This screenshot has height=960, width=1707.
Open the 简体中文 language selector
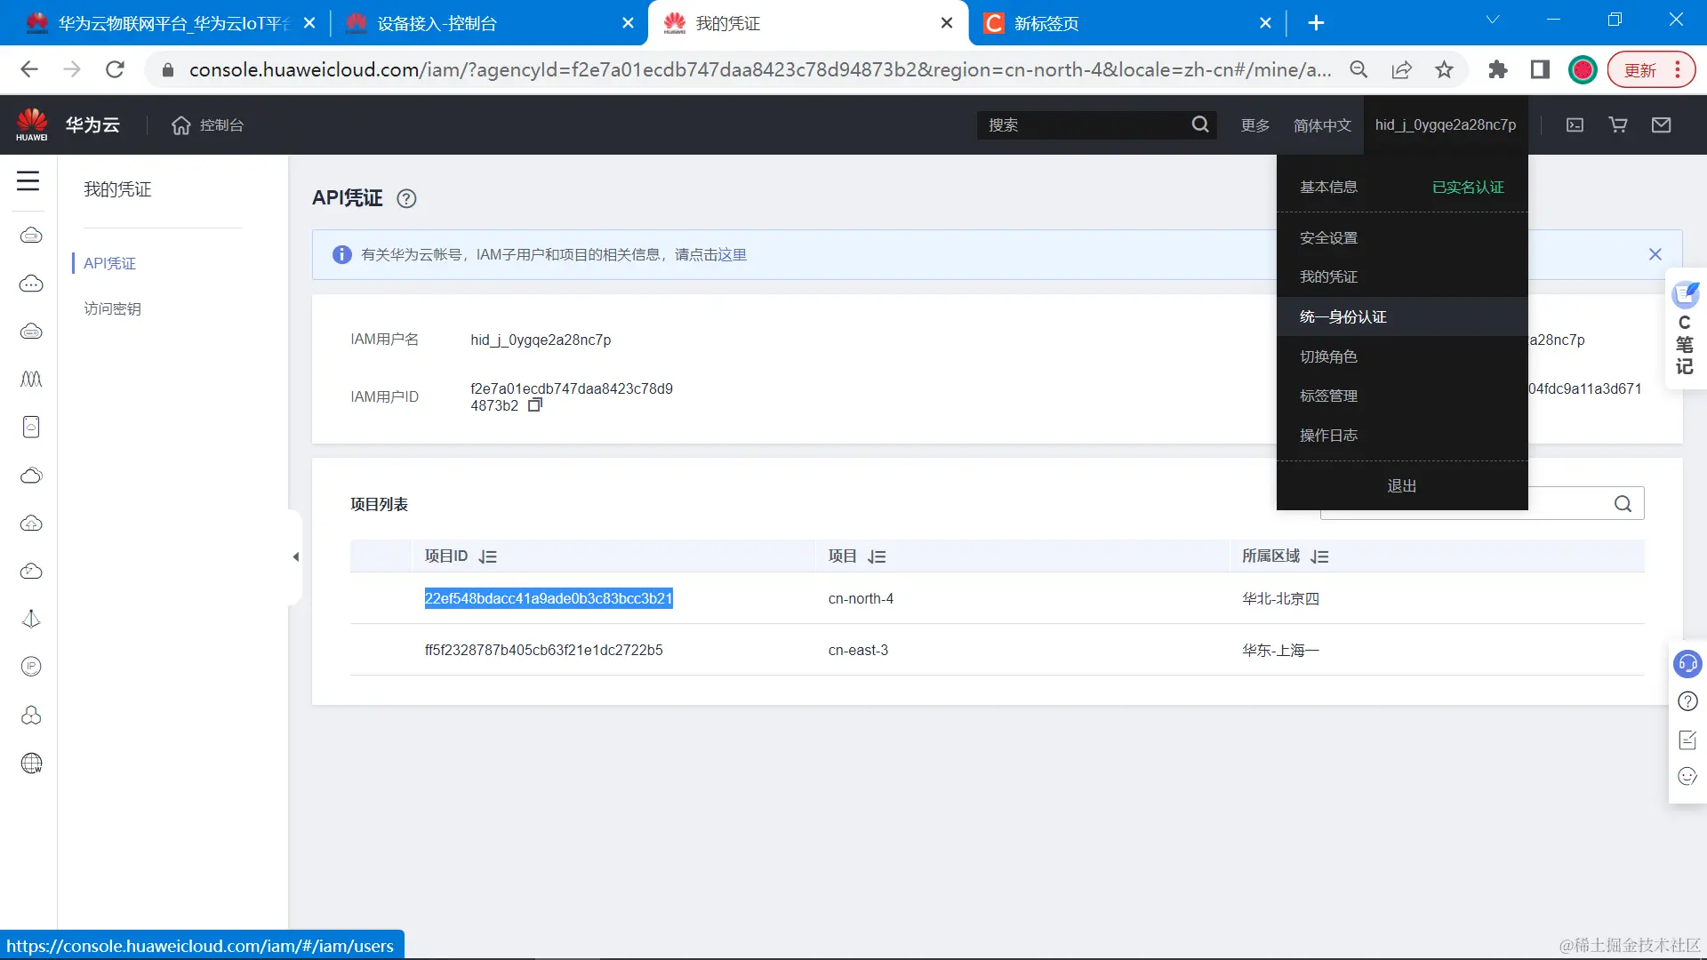tap(1322, 125)
